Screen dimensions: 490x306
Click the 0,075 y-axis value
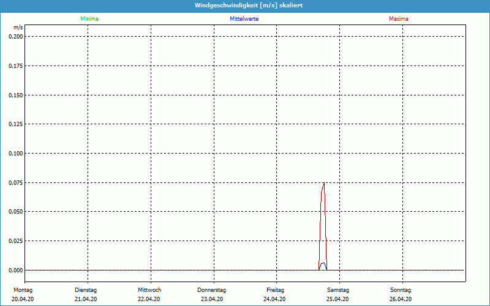(15, 182)
